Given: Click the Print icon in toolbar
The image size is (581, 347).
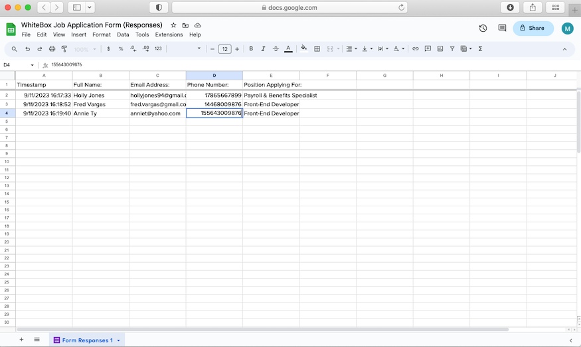Looking at the screenshot, I should click(x=52, y=49).
